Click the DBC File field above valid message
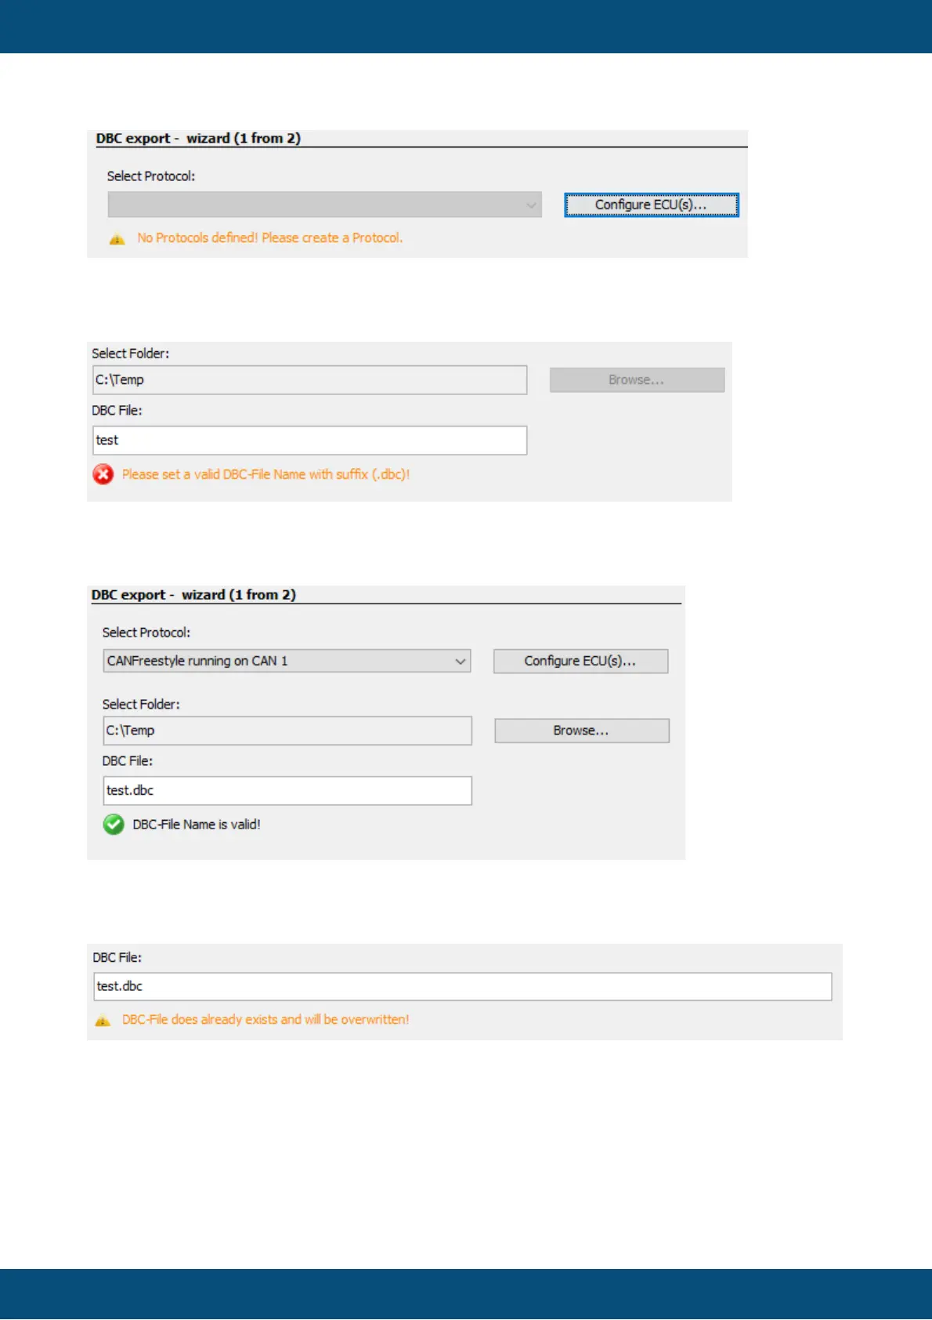The image size is (932, 1320). tap(287, 791)
